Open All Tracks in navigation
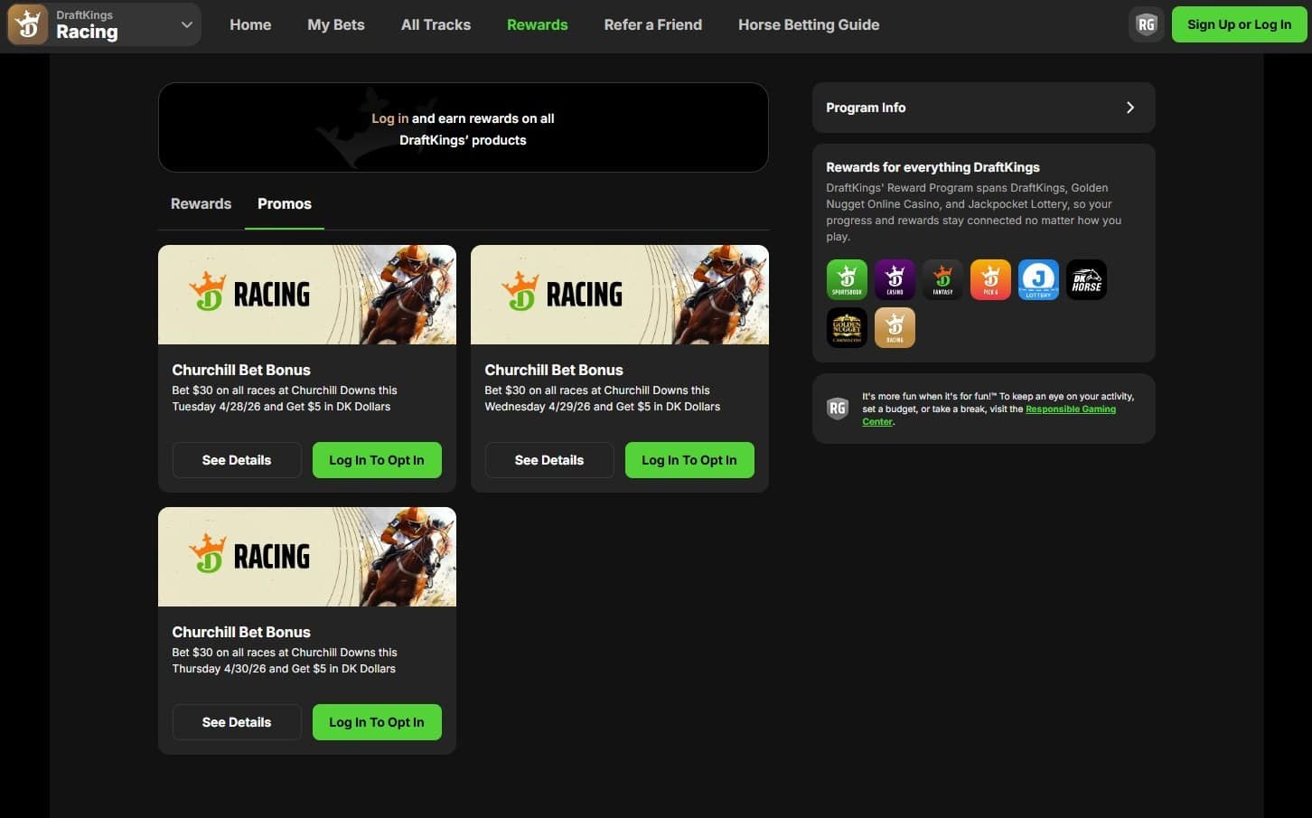 pyautogui.click(x=436, y=24)
